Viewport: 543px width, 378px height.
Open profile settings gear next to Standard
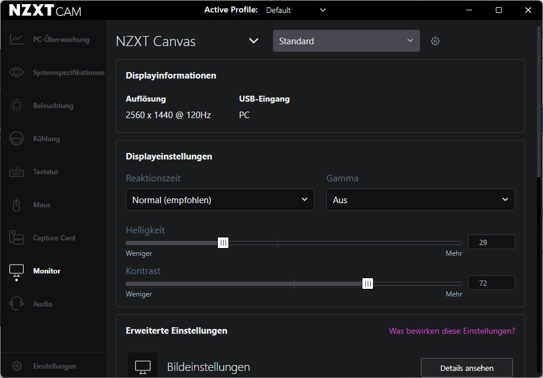tap(435, 41)
